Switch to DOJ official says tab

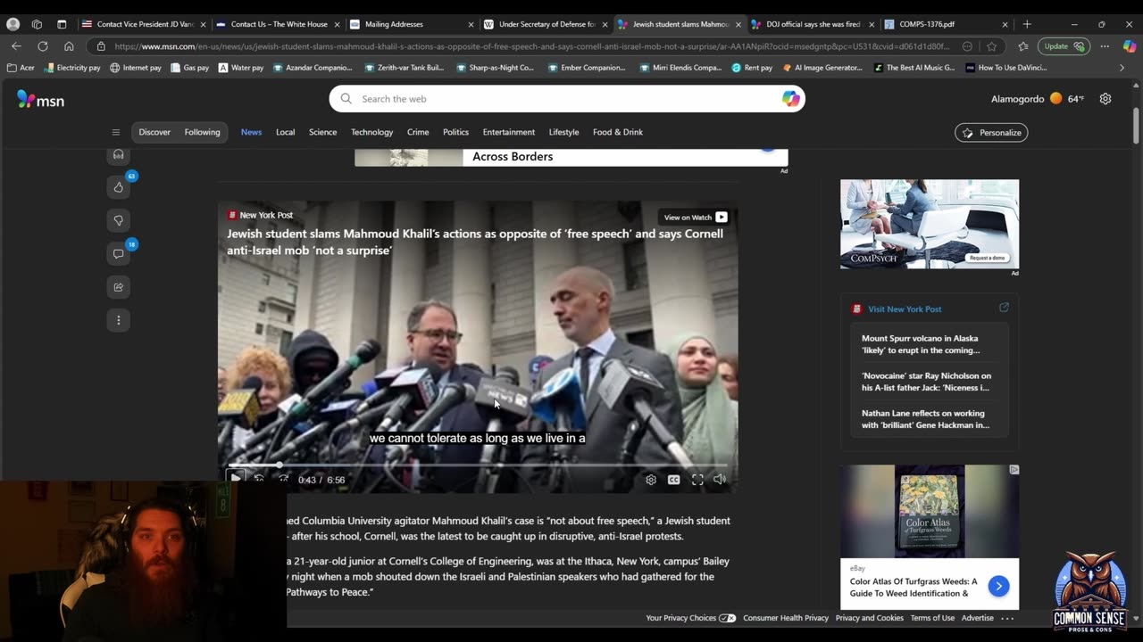pyautogui.click(x=813, y=24)
